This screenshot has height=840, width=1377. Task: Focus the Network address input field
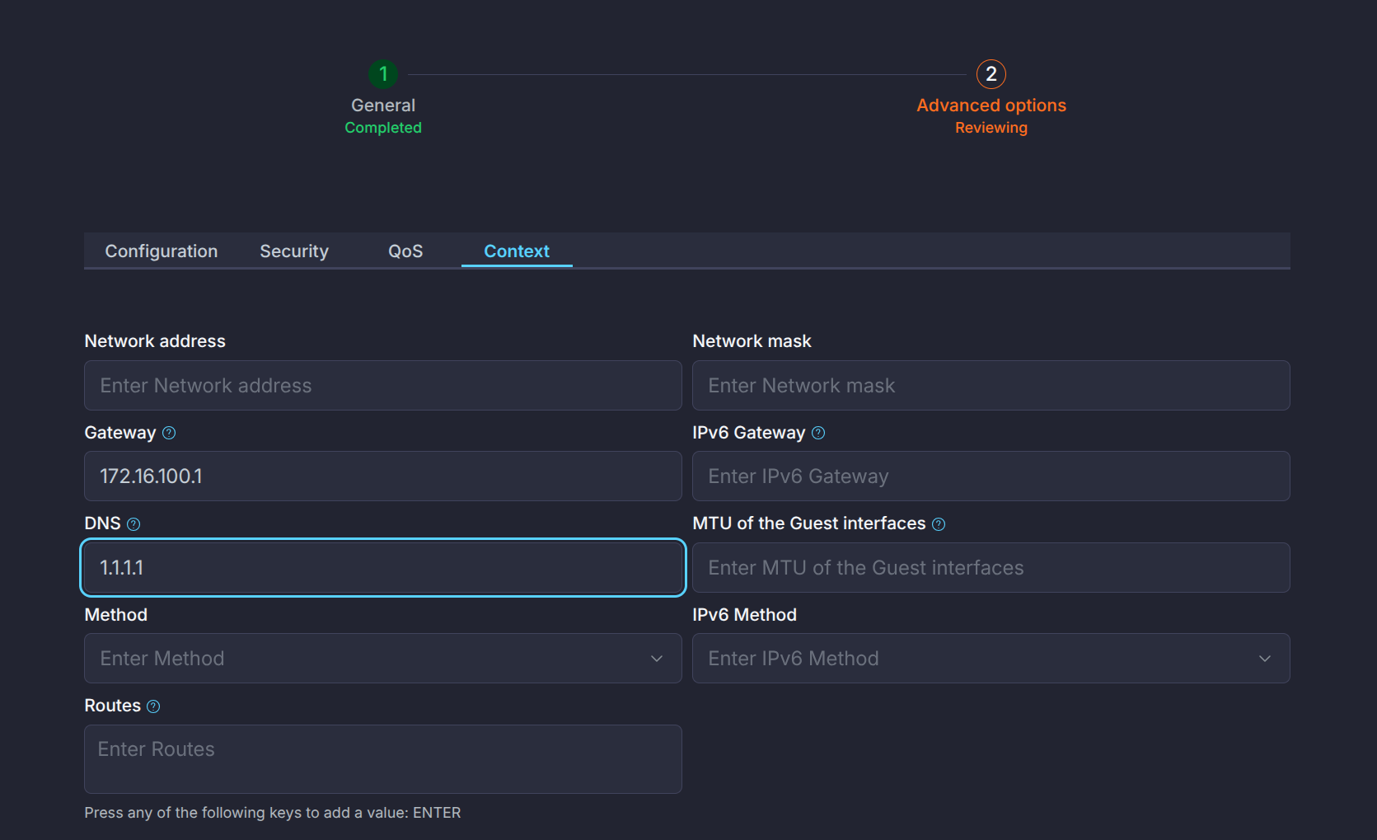click(383, 386)
